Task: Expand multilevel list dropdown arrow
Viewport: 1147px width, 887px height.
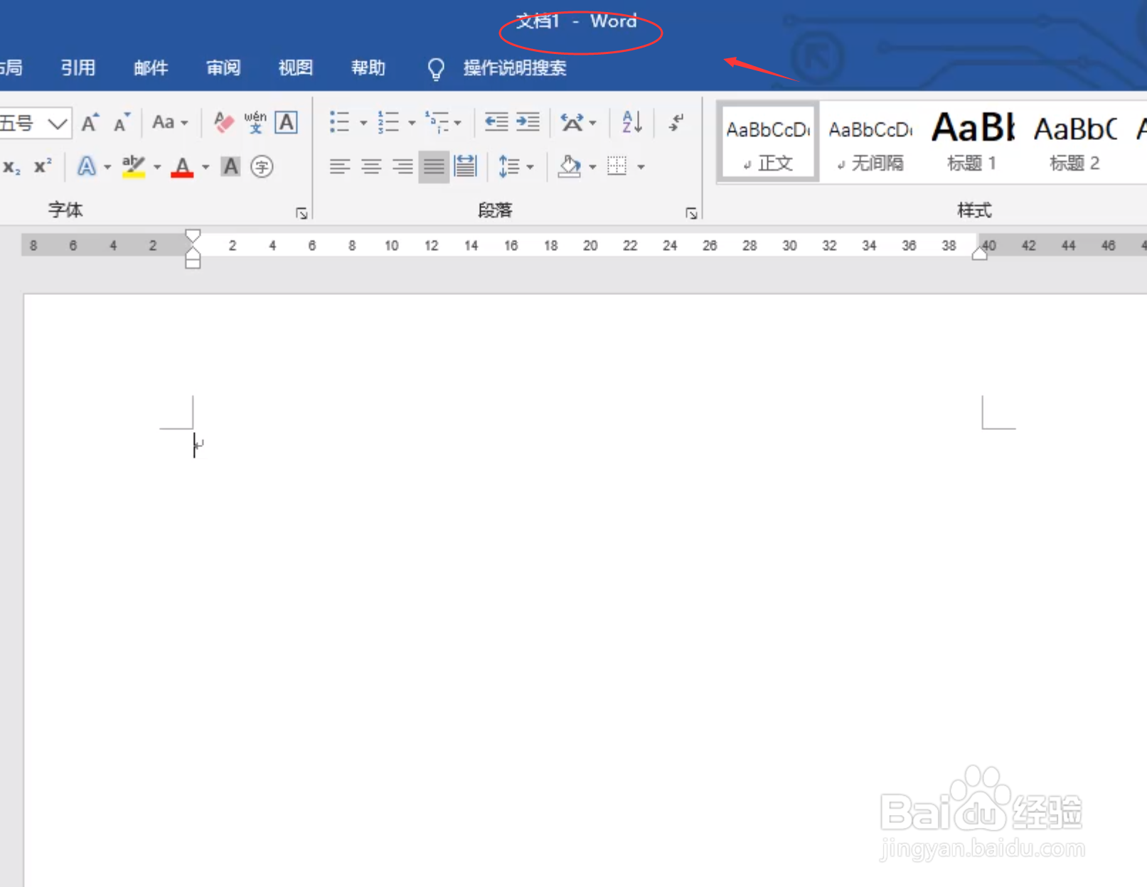Action: [x=457, y=123]
